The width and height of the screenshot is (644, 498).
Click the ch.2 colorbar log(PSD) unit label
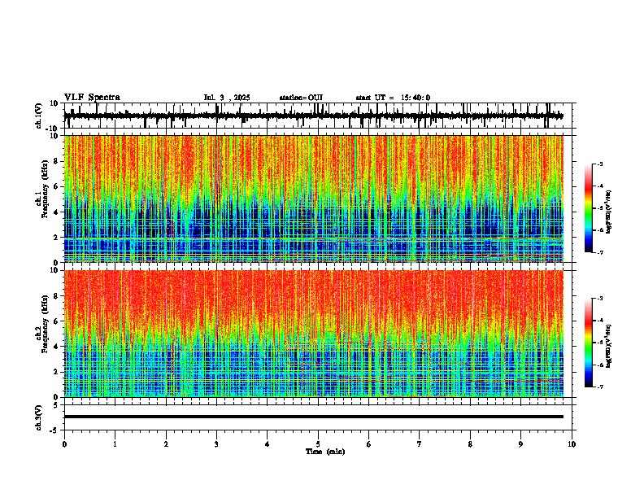coord(608,346)
